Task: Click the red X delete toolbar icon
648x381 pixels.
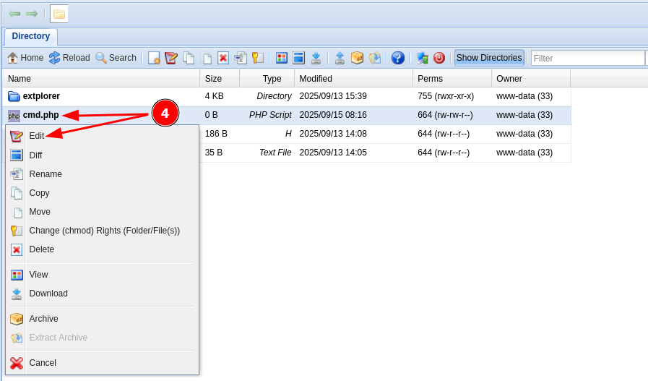Action: point(223,58)
